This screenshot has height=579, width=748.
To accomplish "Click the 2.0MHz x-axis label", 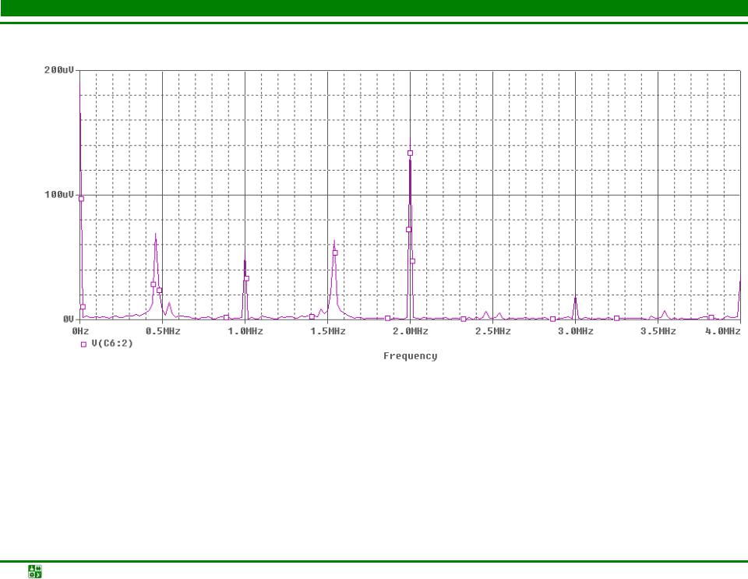I will (411, 331).
